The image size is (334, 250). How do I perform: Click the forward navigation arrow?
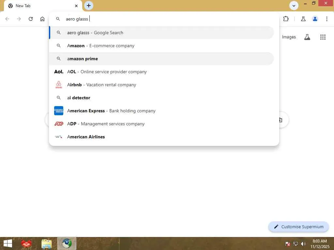point(19,19)
